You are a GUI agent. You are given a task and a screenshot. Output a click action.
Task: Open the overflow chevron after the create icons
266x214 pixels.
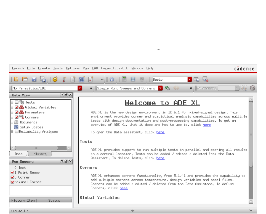pos(102,79)
